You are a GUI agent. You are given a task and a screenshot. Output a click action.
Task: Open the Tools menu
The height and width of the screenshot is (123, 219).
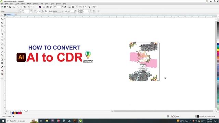52,4
